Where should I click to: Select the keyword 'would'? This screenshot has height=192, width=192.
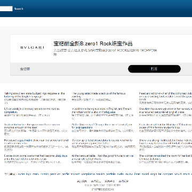[178, 174]
